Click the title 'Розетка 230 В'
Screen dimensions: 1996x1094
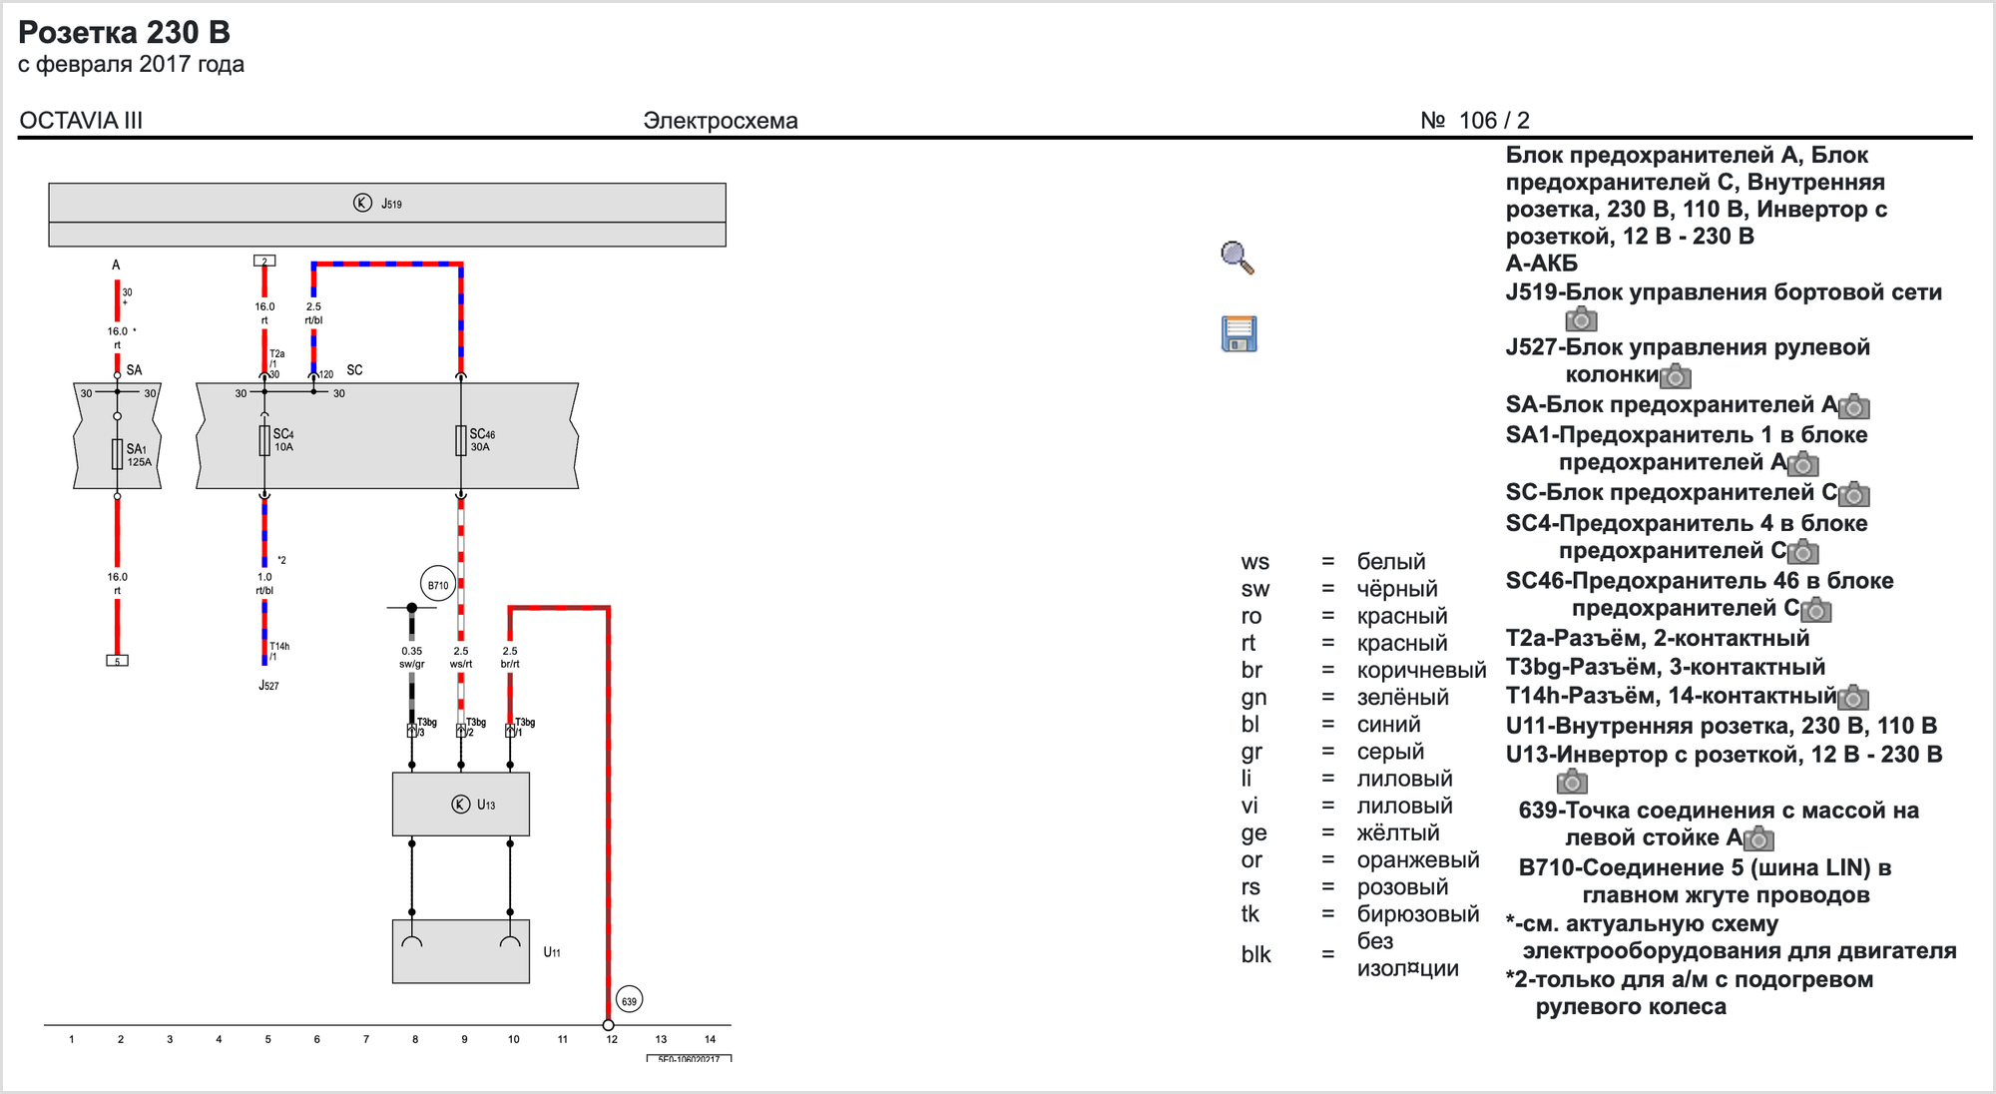pyautogui.click(x=125, y=33)
